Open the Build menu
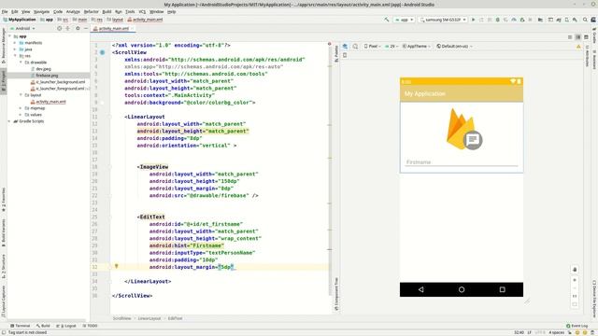 (x=107, y=12)
